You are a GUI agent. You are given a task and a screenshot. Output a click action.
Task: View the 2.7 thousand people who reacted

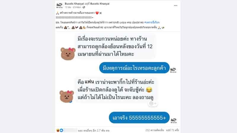point(94,130)
